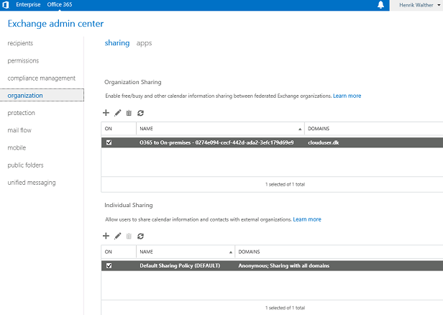Click ON column header in Organization Sharing
The height and width of the screenshot is (315, 443).
pyautogui.click(x=119, y=129)
